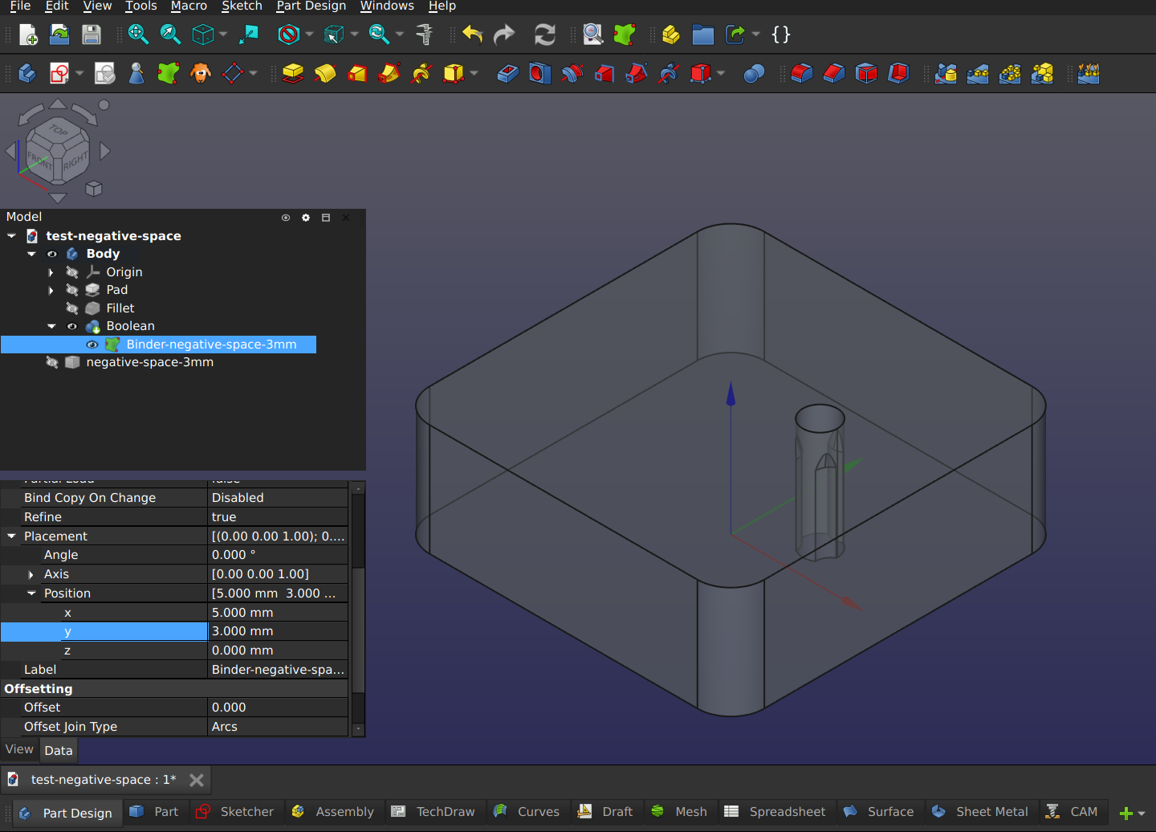The width and height of the screenshot is (1156, 832).
Task: Open dropdown arrow beside draw style icon
Action: point(309,35)
